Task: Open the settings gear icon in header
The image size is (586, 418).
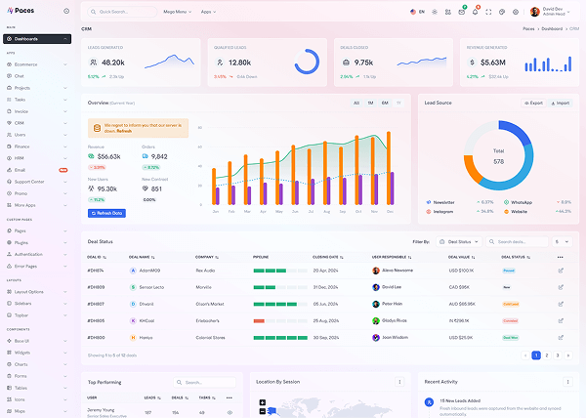Action: [516, 12]
